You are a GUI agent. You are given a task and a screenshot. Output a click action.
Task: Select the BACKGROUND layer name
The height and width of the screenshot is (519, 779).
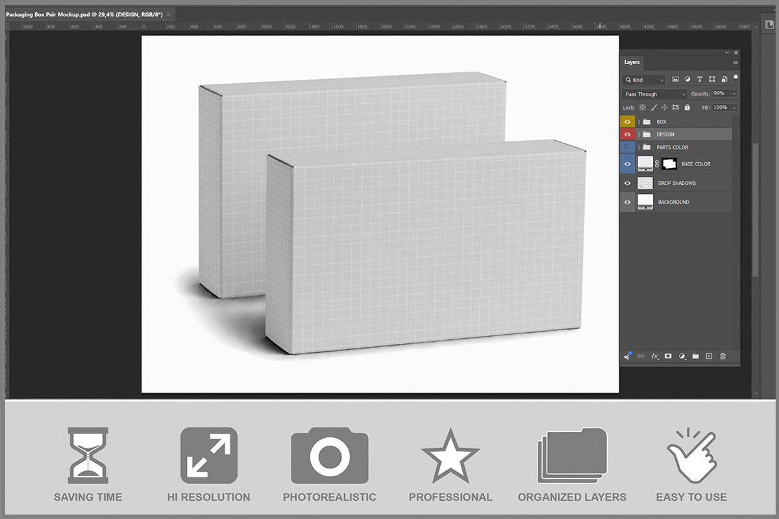click(674, 202)
